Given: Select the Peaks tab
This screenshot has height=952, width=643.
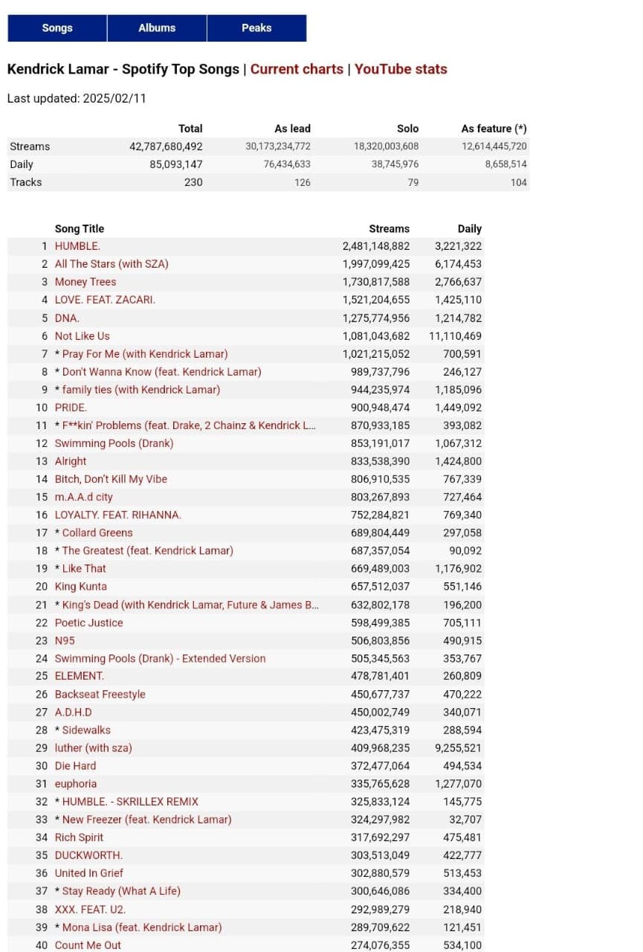Looking at the screenshot, I should tap(256, 28).
